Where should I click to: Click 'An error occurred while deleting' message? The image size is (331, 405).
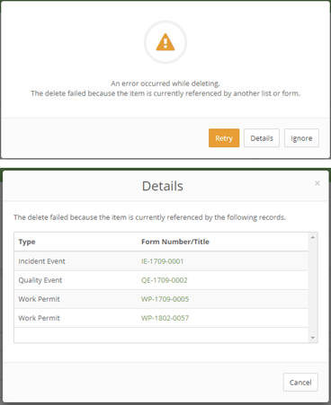click(165, 84)
